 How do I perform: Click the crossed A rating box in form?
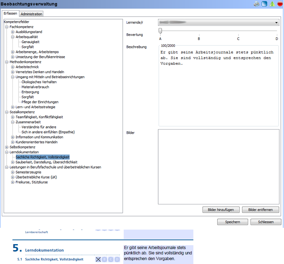(x=98, y=259)
